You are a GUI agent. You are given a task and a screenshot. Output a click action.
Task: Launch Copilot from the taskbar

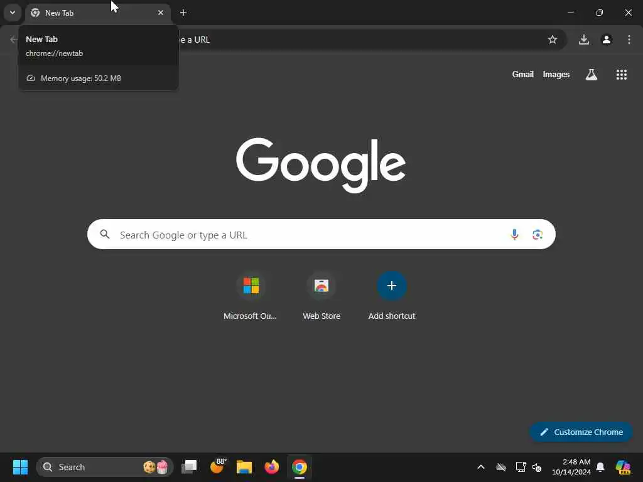[x=624, y=467]
